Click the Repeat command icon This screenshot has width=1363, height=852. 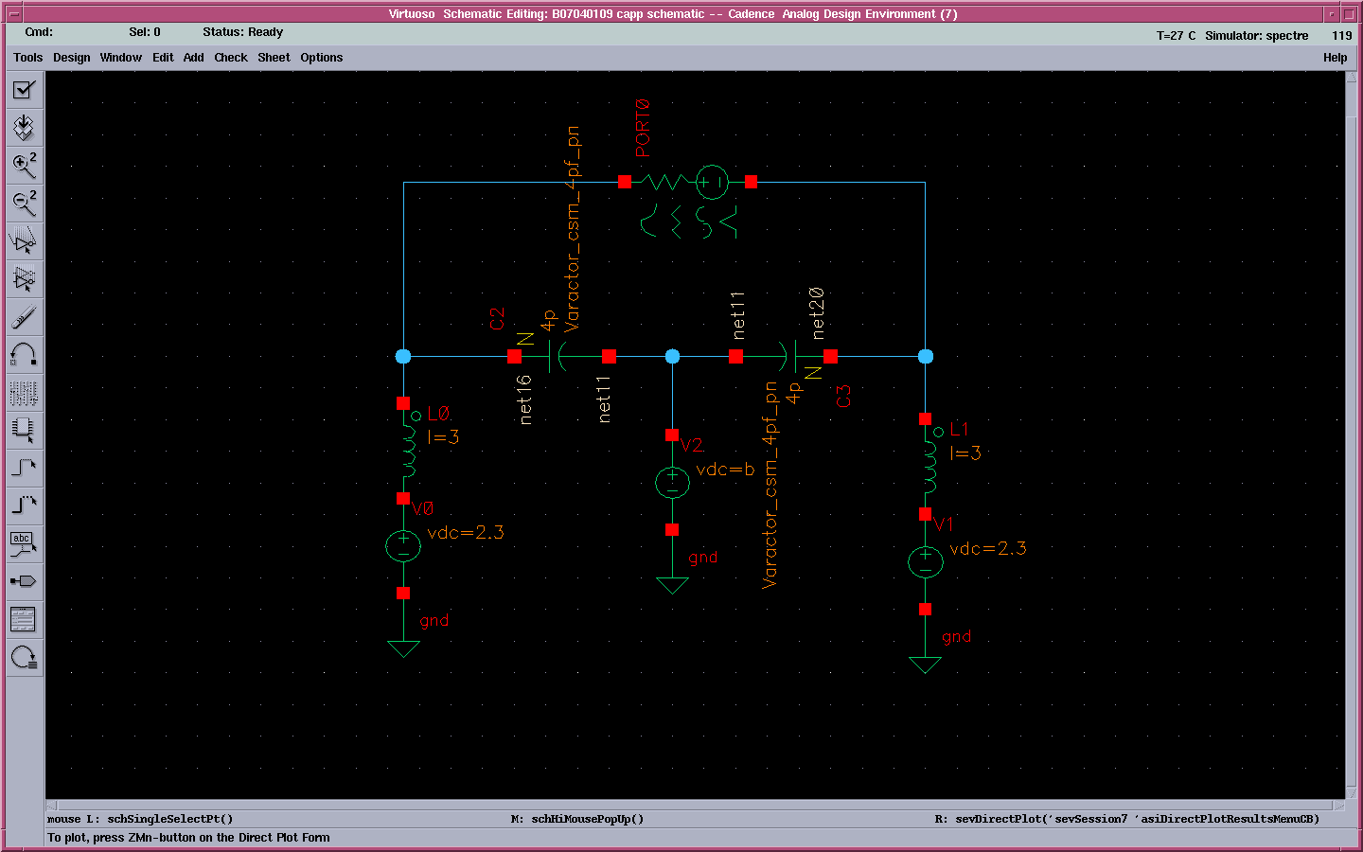point(24,658)
